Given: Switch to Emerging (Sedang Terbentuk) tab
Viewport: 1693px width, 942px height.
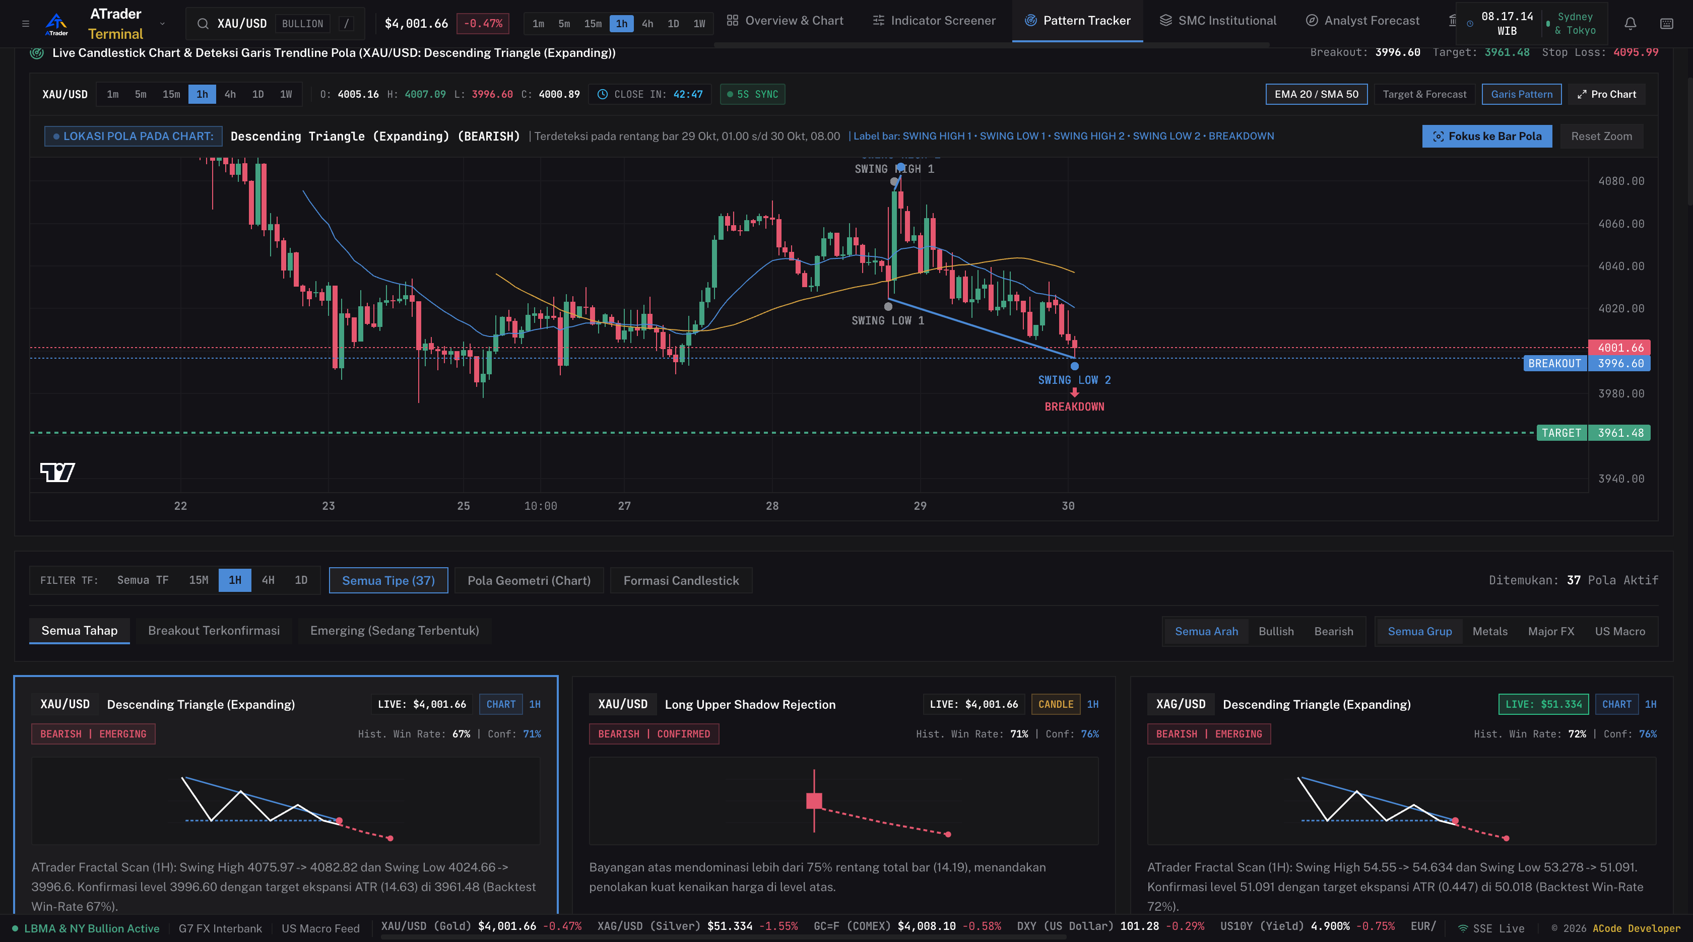Looking at the screenshot, I should 395,631.
